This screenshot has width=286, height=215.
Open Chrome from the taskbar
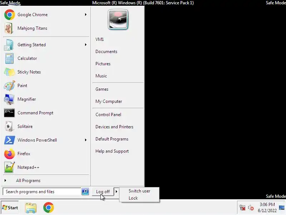(49, 207)
